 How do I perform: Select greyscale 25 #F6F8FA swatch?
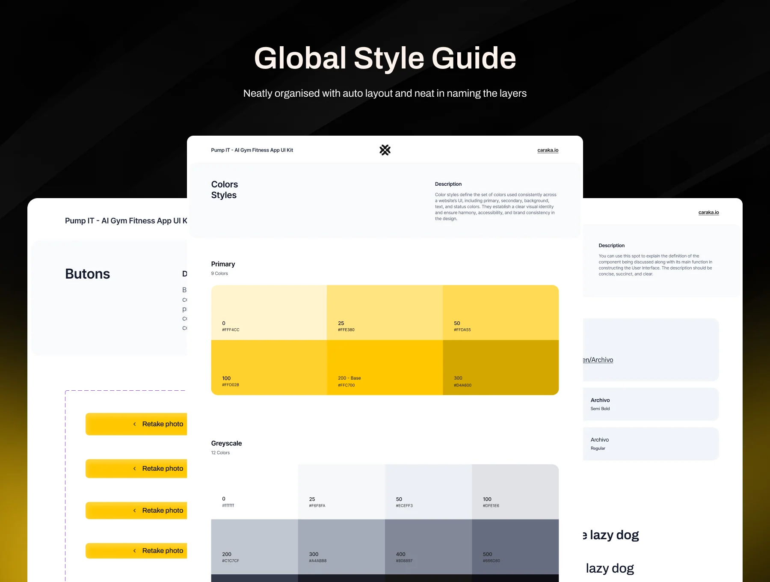coord(341,492)
